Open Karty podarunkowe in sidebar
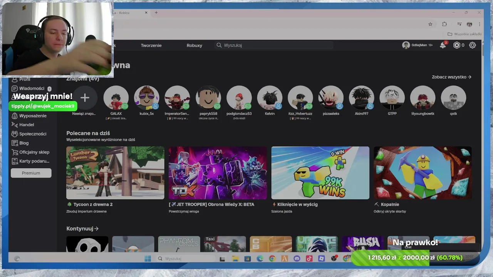Image resolution: width=493 pixels, height=277 pixels. [31, 161]
